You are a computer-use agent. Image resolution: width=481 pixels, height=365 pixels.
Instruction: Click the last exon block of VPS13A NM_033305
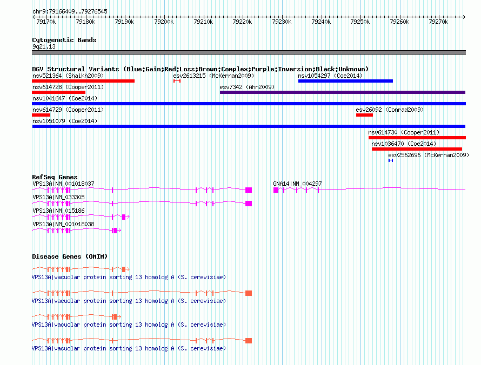pos(249,204)
